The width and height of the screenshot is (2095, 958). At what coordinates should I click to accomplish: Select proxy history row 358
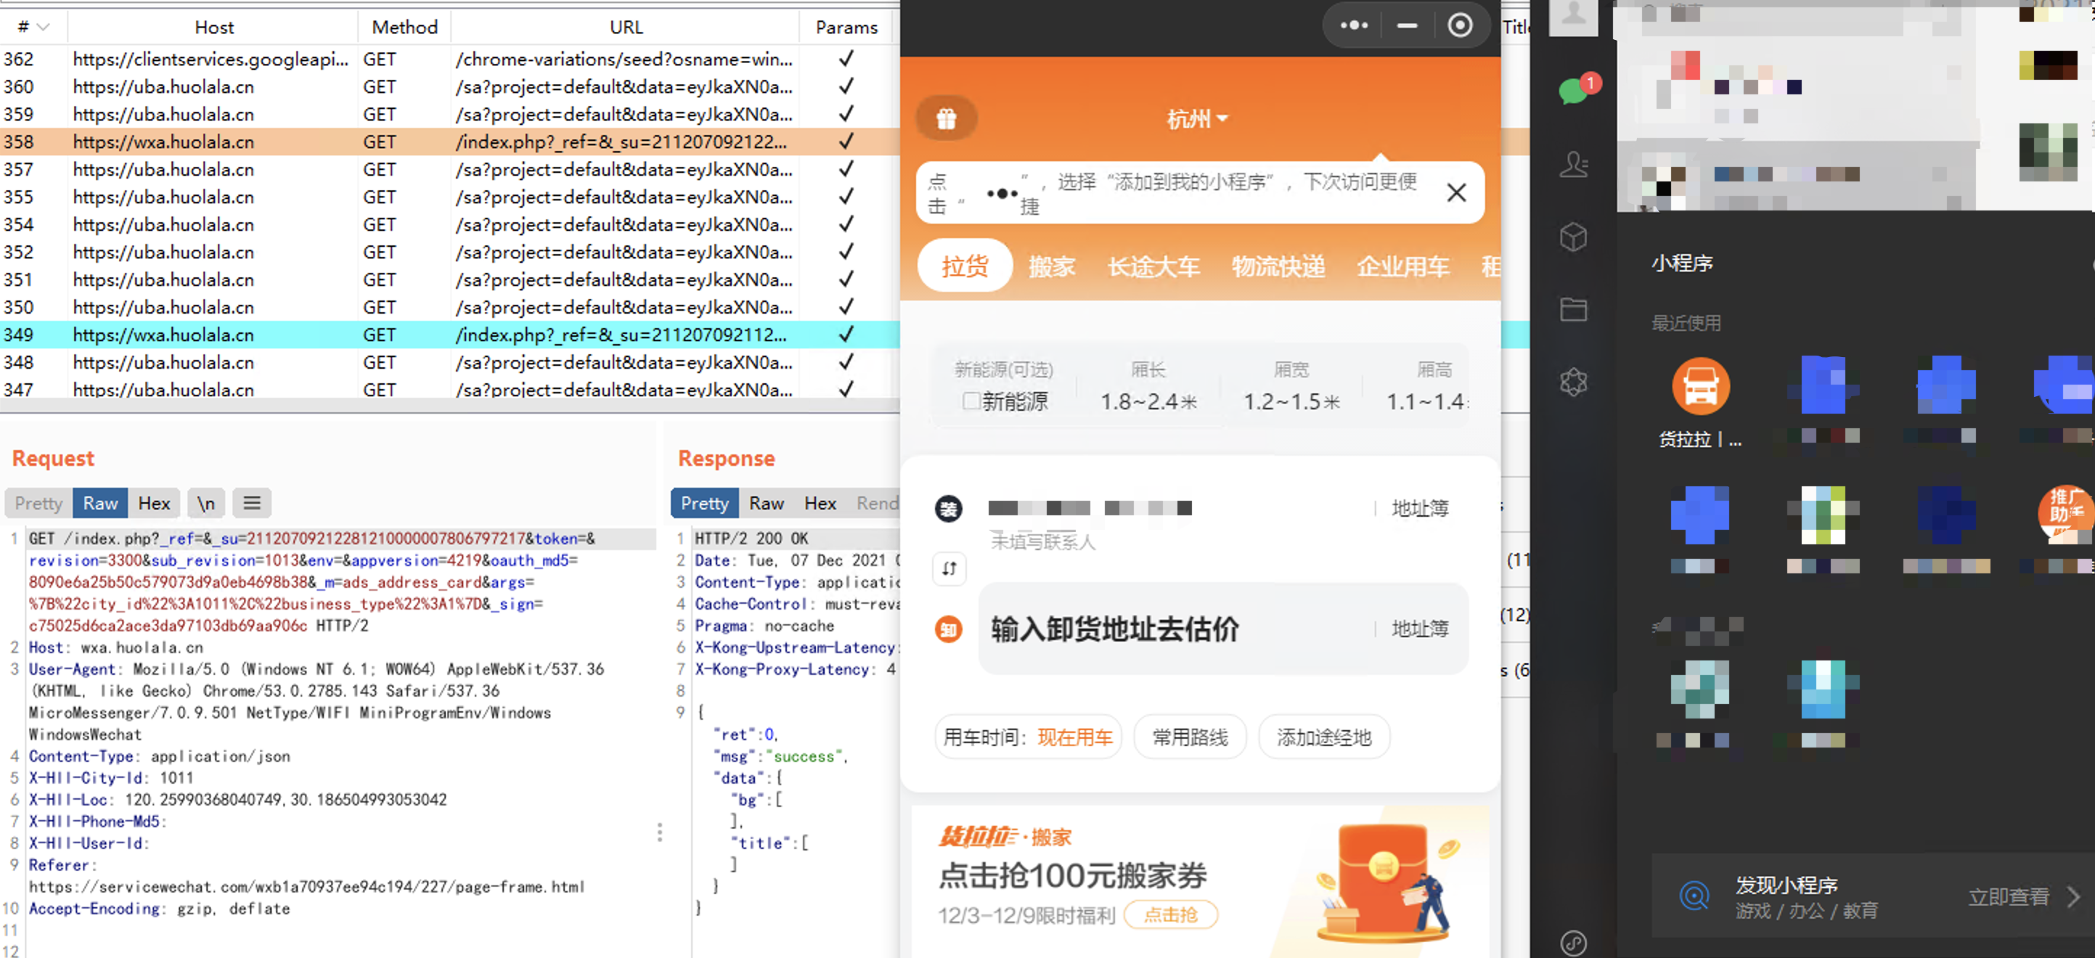click(449, 142)
